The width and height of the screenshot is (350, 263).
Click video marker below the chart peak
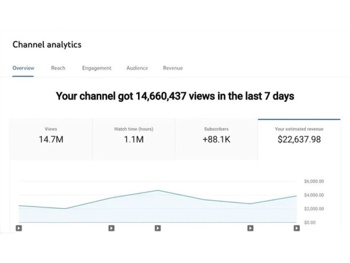158,228
